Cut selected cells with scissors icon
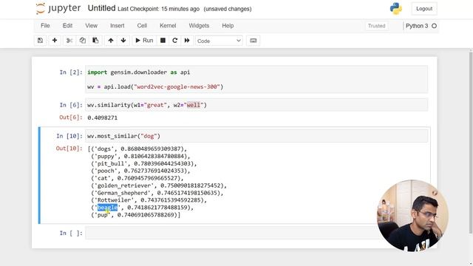The width and height of the screenshot is (473, 266). [x=69, y=41]
